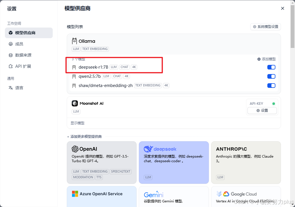295x207 pixels.
Task: Click the Google Cloud logo icon
Action: click(226, 194)
